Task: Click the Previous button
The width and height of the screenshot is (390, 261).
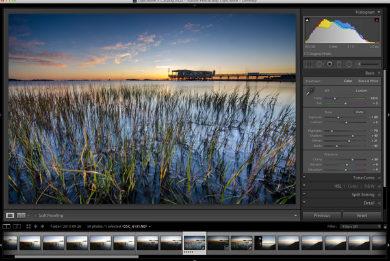Action: [x=322, y=216]
